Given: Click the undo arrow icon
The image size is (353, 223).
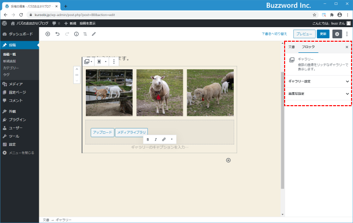Looking at the screenshot, I should coord(57,34).
